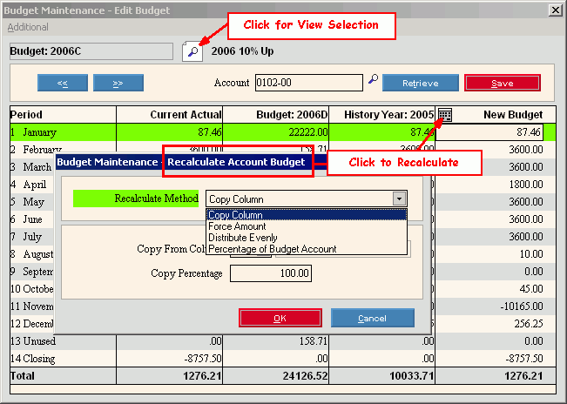Go to previous account with << button
Screen dimensions: 567x404
[x=63, y=83]
